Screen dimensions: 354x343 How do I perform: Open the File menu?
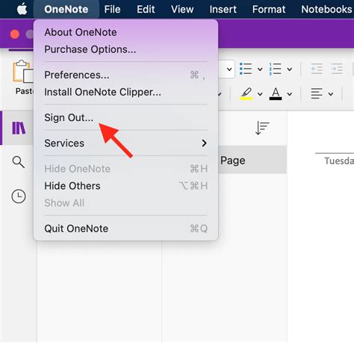[112, 10]
